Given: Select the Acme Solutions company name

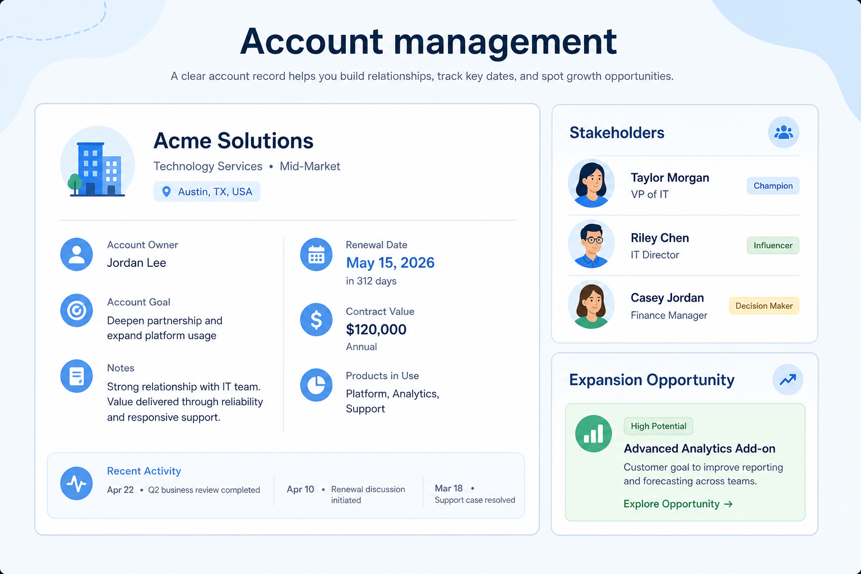Looking at the screenshot, I should 234,141.
